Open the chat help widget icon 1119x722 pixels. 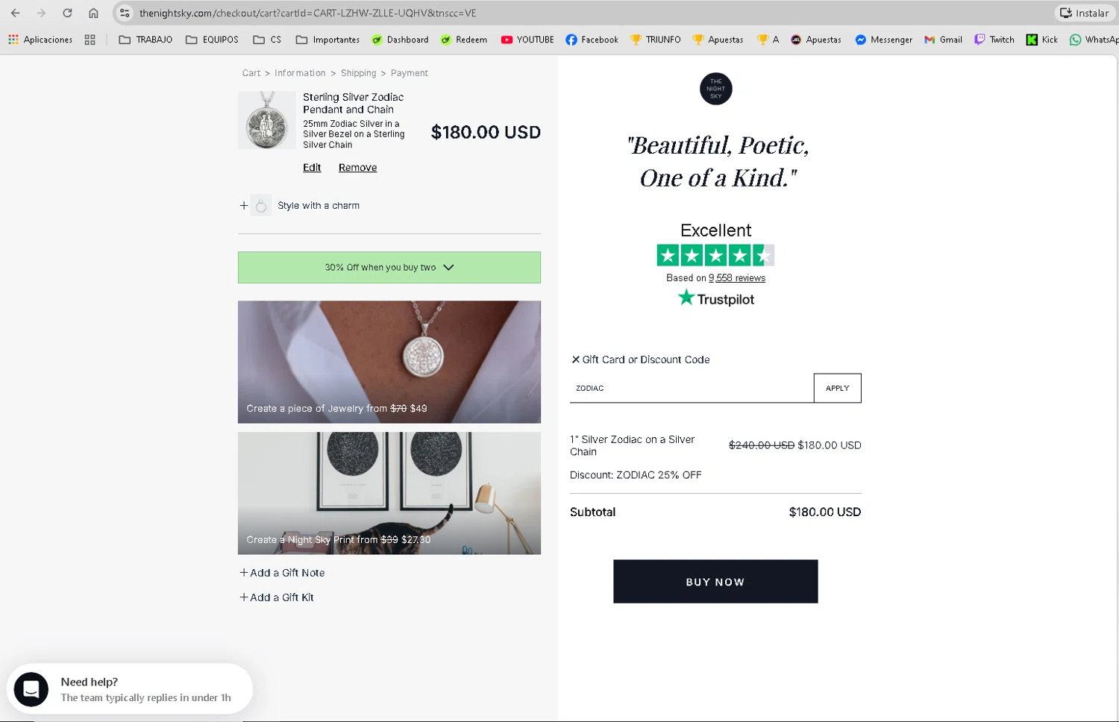click(x=31, y=689)
